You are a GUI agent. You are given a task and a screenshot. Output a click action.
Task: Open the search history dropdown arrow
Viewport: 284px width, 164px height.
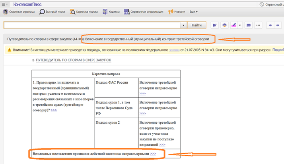183,25
